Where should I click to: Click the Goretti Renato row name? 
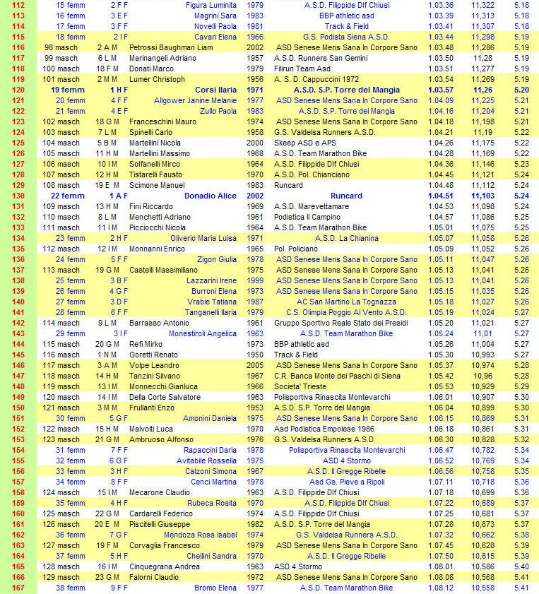[x=153, y=355]
